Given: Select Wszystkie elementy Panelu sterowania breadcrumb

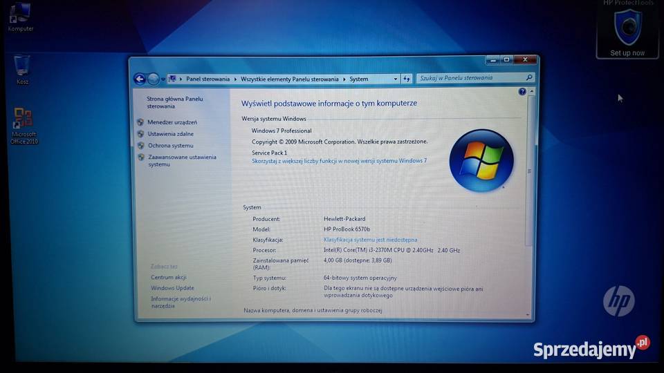Looking at the screenshot, I should [290, 79].
